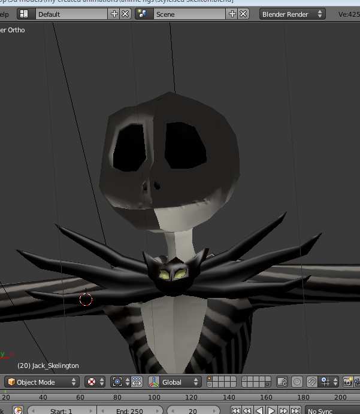Screen dimensions: 360x414
Task: Click the Default layout name field
Action: tap(72, 14)
